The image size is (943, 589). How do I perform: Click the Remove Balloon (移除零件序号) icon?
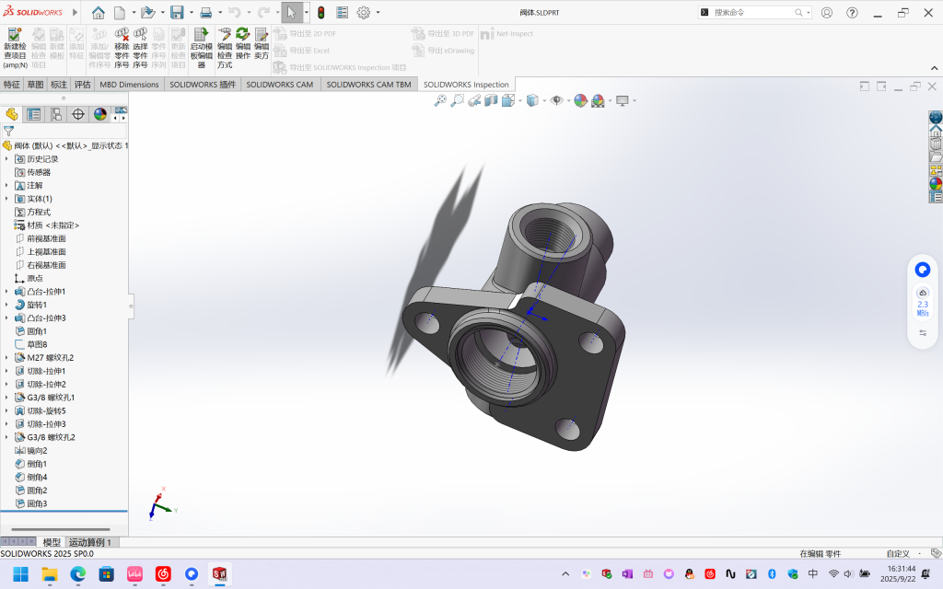coord(122,35)
